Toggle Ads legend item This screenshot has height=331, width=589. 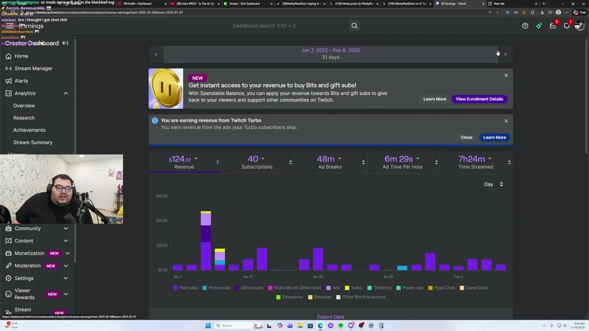333,288
